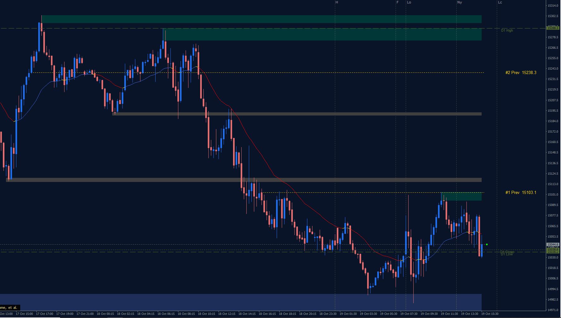Screen dimensions: 561x318
Task: Click the 'H' session marker at top
Action: click(x=336, y=2)
